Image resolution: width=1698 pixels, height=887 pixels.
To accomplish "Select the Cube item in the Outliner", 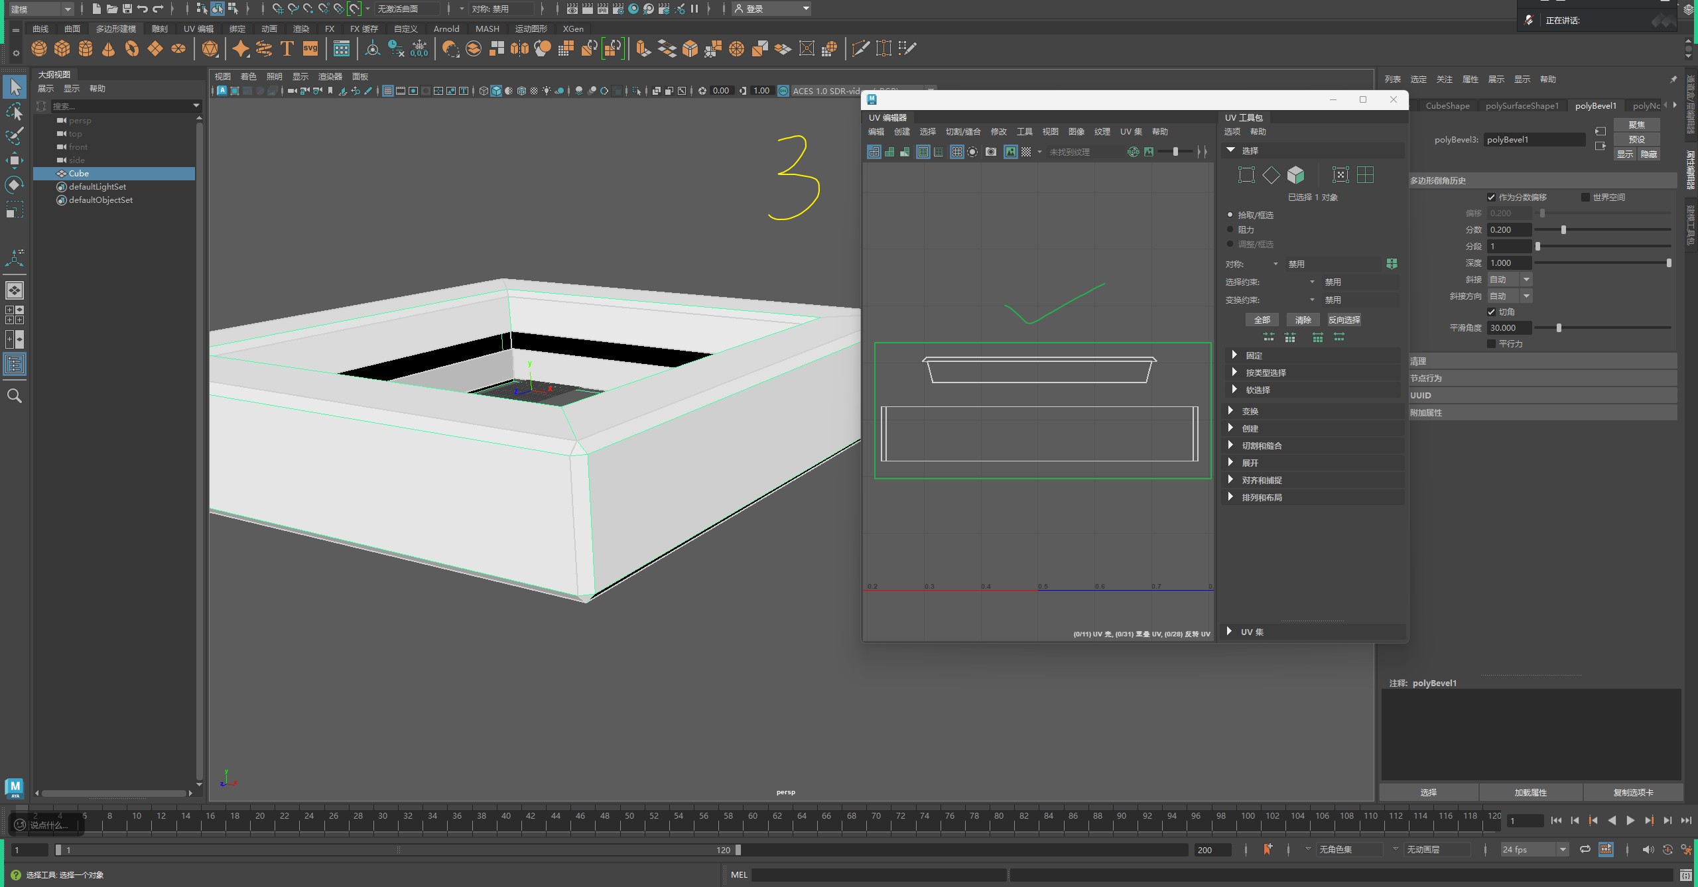I will (x=114, y=174).
